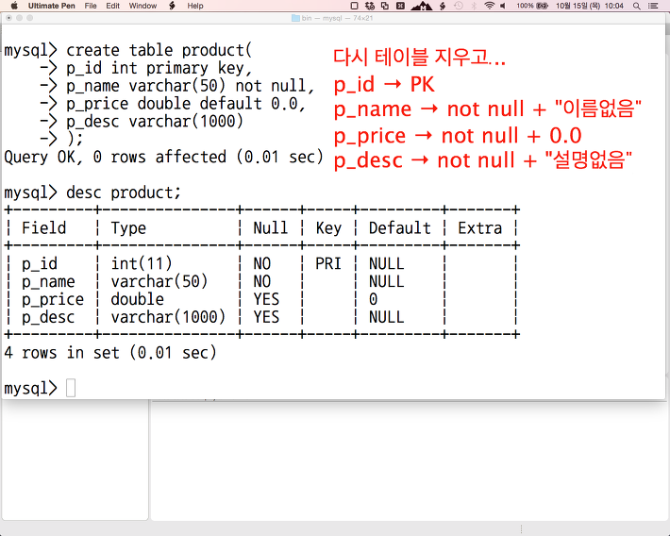Viewport: 670px width, 536px height.
Task: Open battery status showing 100%
Action: [x=532, y=6]
